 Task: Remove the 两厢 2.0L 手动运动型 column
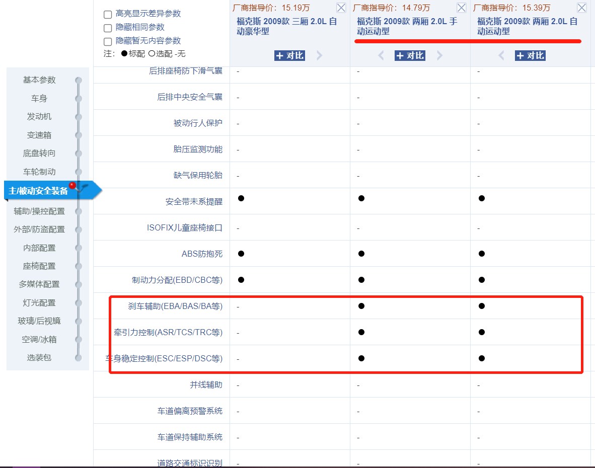click(461, 8)
